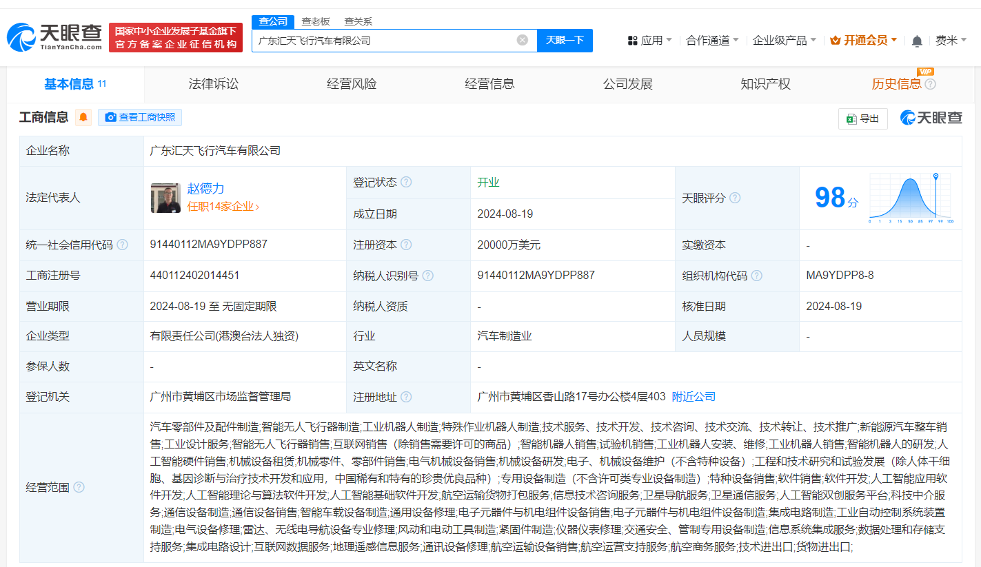This screenshot has width=981, height=567.
Task: Open the notification bell in the top bar
Action: 917,41
